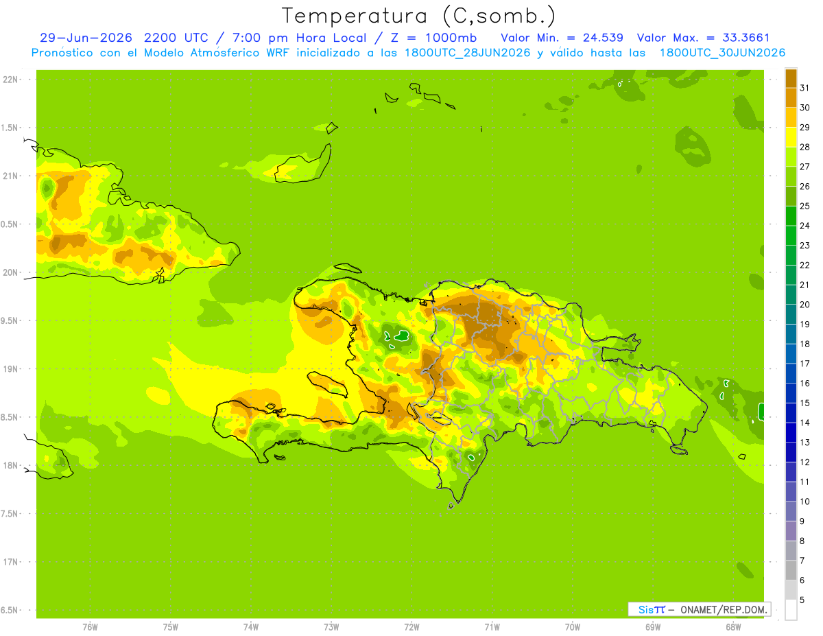
Task: Pick the gray legend swatch between 7 and 8
Action: coord(791,550)
